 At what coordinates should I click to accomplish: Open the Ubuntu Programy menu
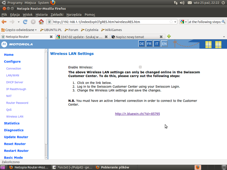click(x=15, y=3)
